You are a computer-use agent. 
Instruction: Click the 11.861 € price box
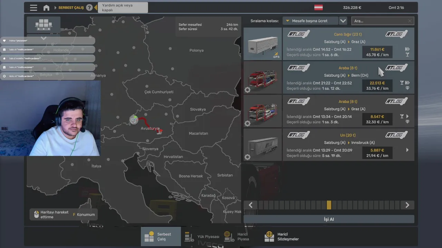click(x=377, y=52)
